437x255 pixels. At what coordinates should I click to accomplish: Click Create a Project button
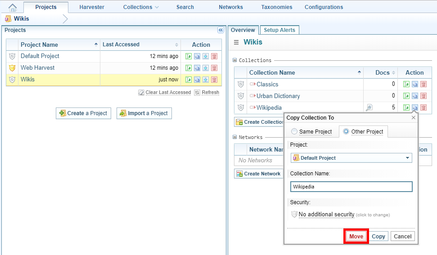pyautogui.click(x=83, y=113)
